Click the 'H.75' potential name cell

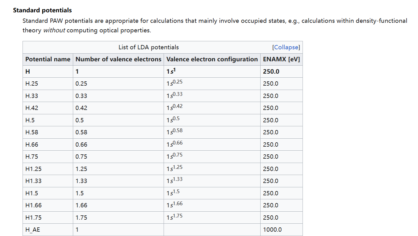tap(48, 157)
